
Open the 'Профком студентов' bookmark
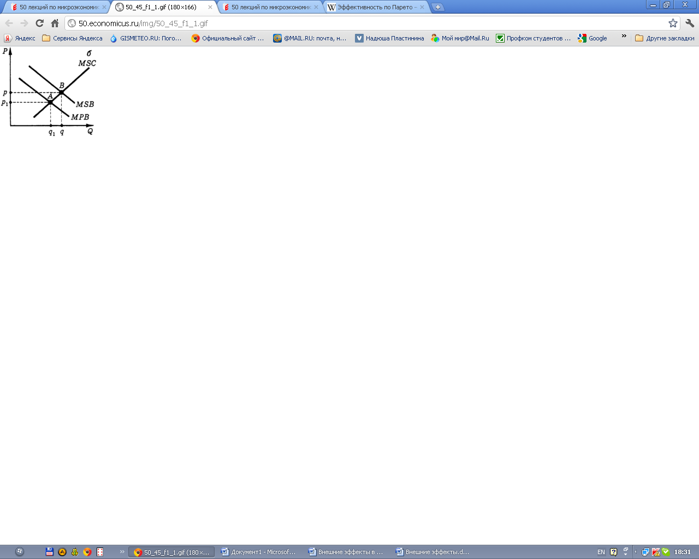[533, 38]
